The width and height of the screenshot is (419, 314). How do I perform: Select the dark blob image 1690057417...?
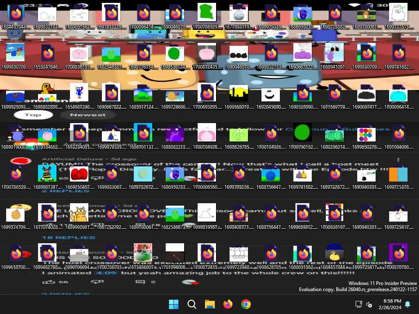tap(366, 96)
